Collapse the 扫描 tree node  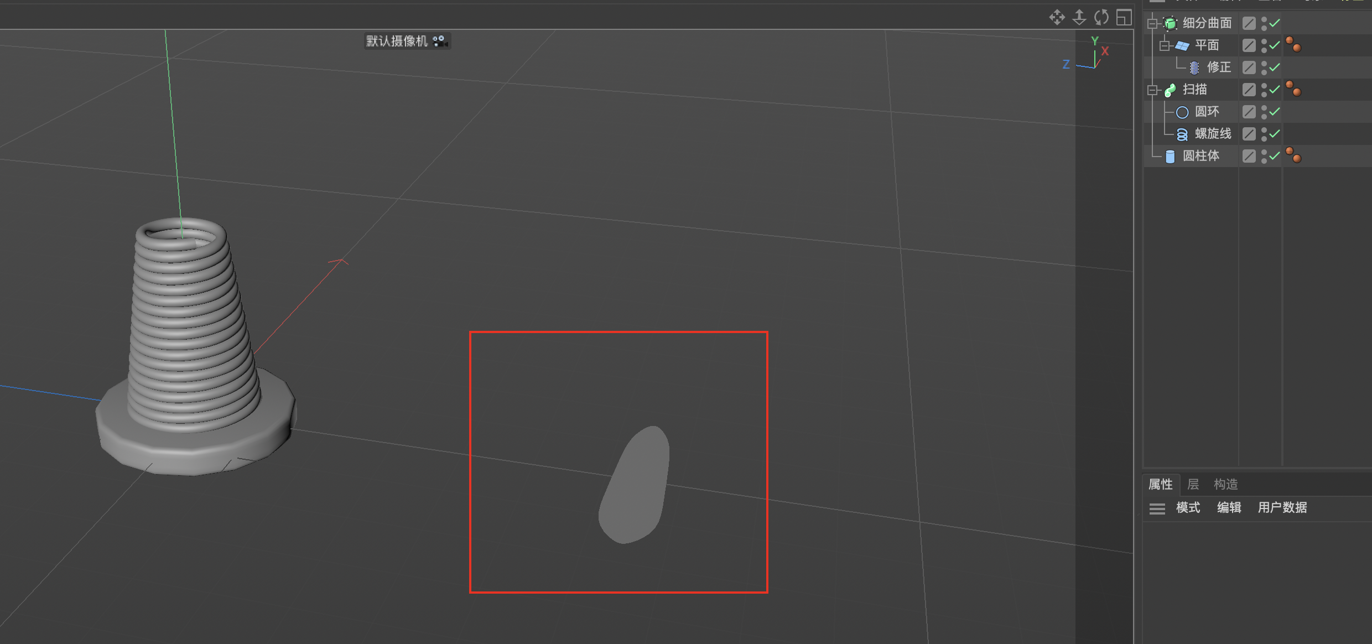click(x=1152, y=90)
